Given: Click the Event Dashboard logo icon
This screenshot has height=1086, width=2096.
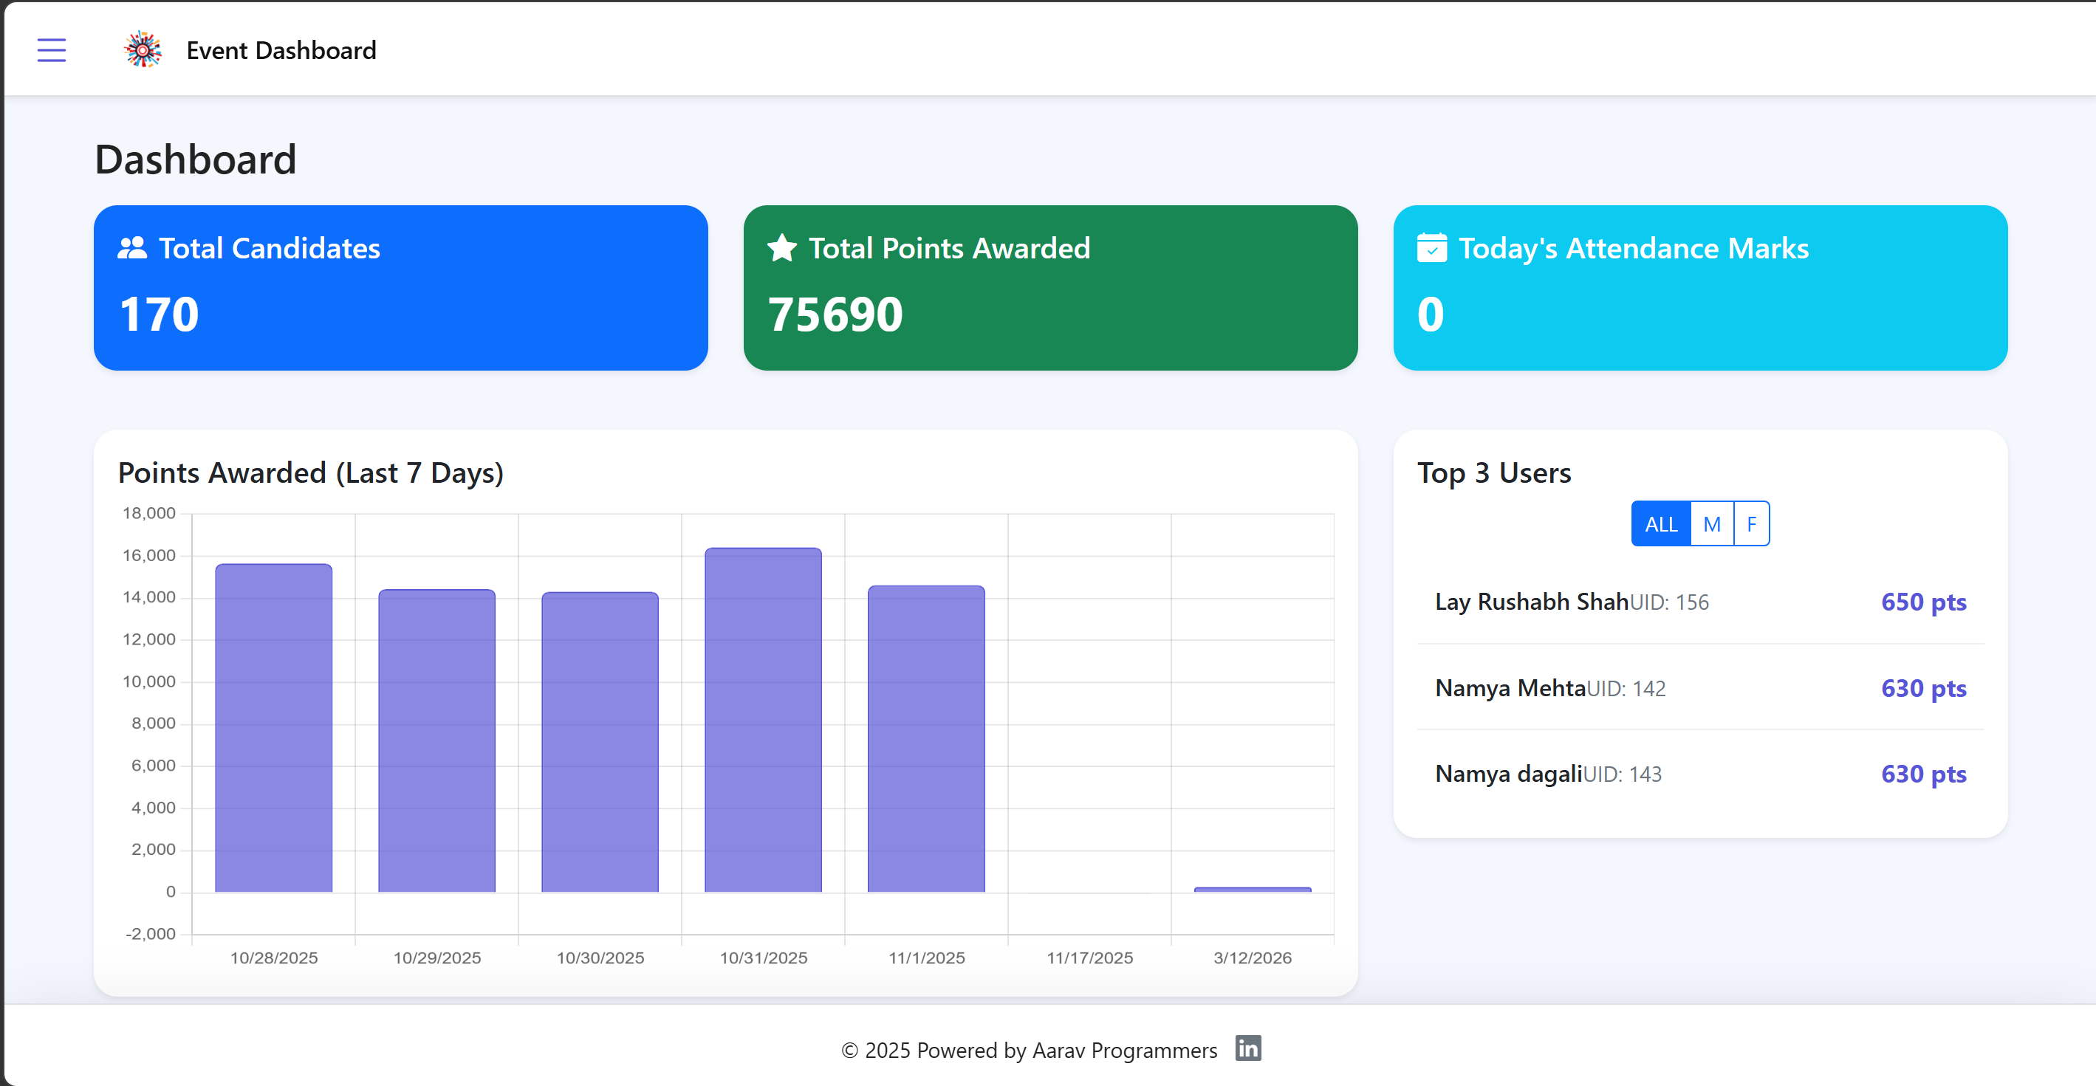Looking at the screenshot, I should point(143,50).
